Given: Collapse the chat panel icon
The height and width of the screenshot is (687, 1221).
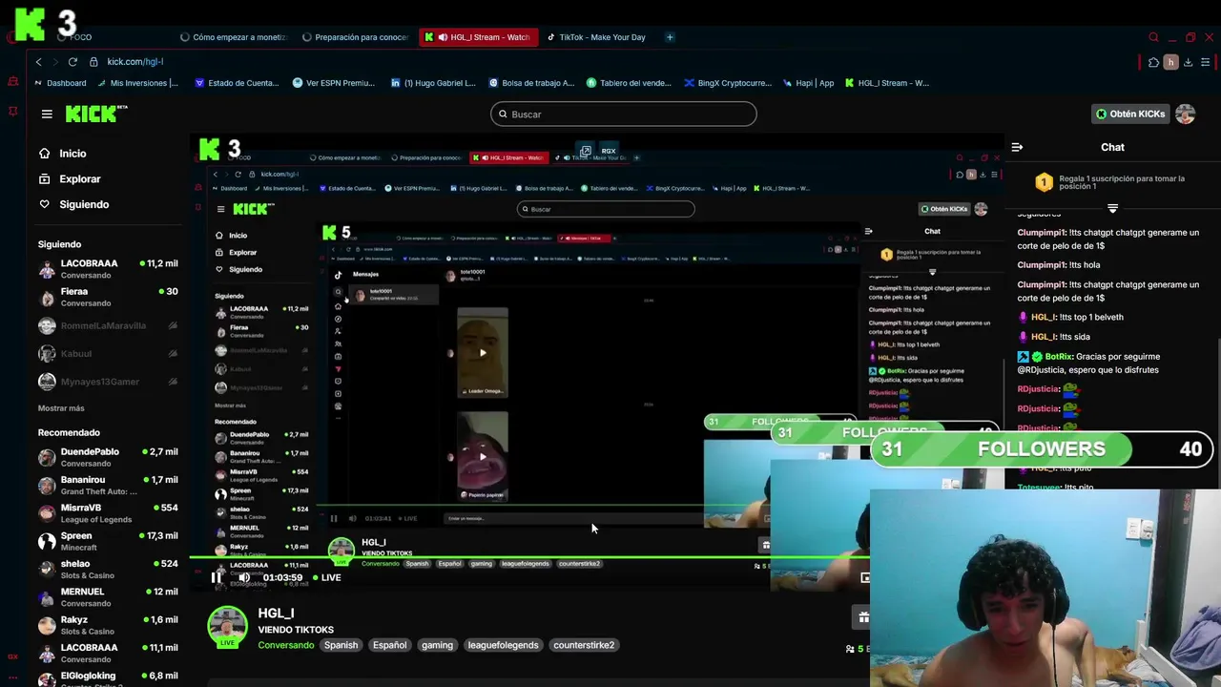Looking at the screenshot, I should click(x=1017, y=147).
